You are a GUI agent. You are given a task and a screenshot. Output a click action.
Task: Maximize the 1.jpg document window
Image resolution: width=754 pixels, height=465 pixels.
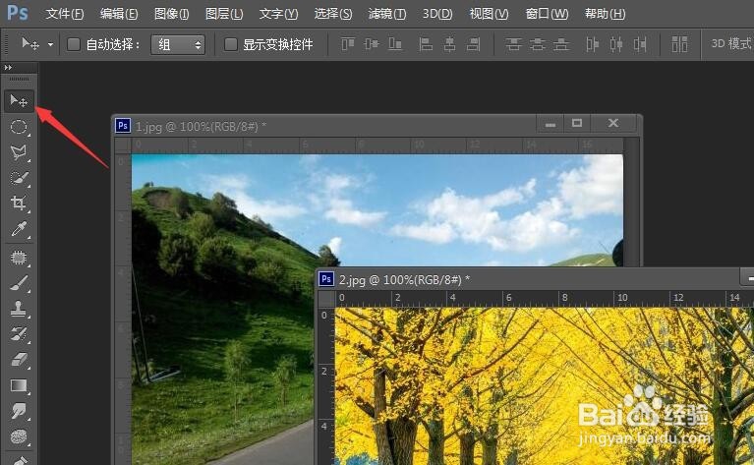(x=577, y=124)
